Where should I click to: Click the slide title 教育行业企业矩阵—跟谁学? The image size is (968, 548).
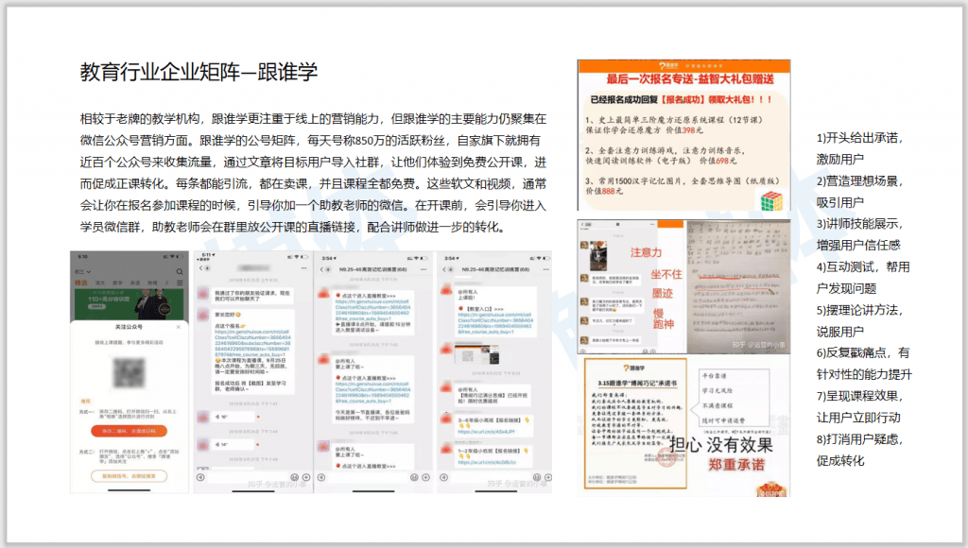199,72
